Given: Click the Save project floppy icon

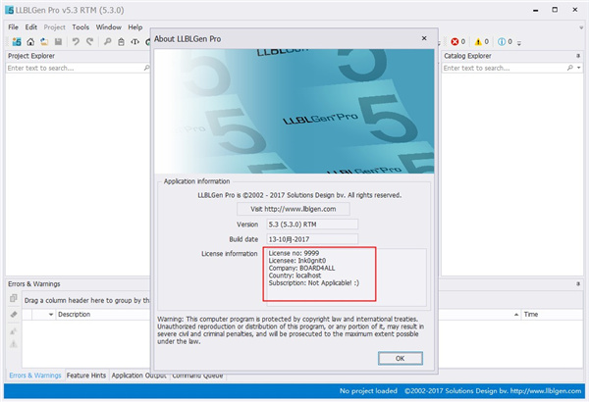Looking at the screenshot, I should (x=58, y=41).
